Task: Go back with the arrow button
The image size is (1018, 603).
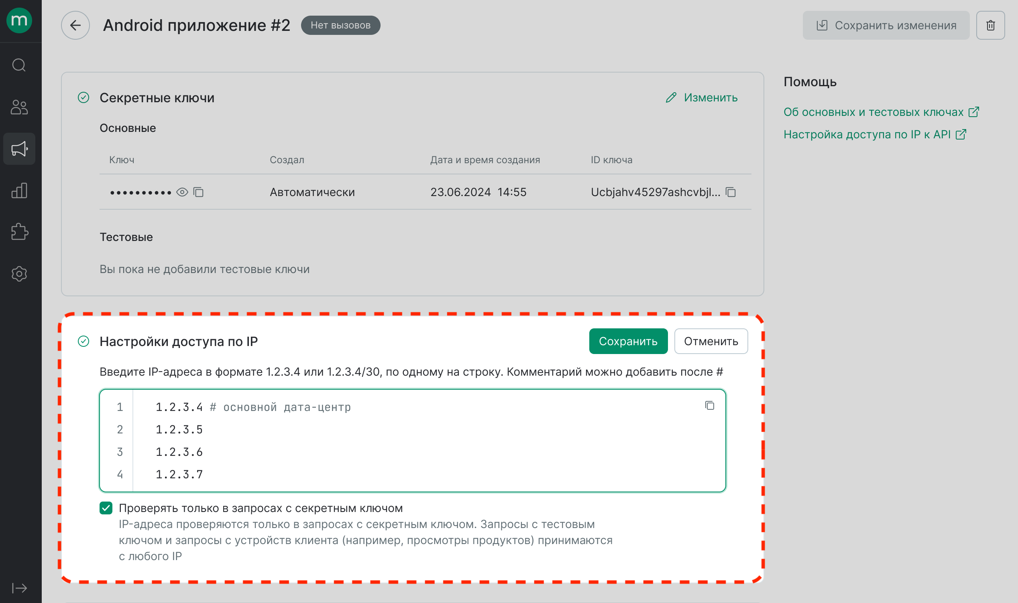Action: tap(75, 25)
